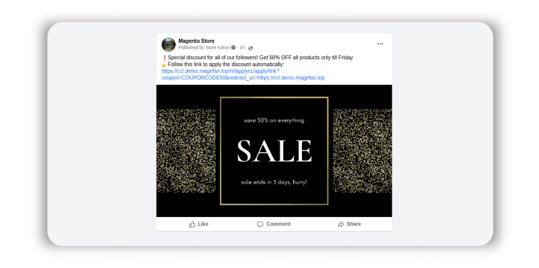Open the large SALE word in image
The width and height of the screenshot is (539, 268).
[274, 151]
